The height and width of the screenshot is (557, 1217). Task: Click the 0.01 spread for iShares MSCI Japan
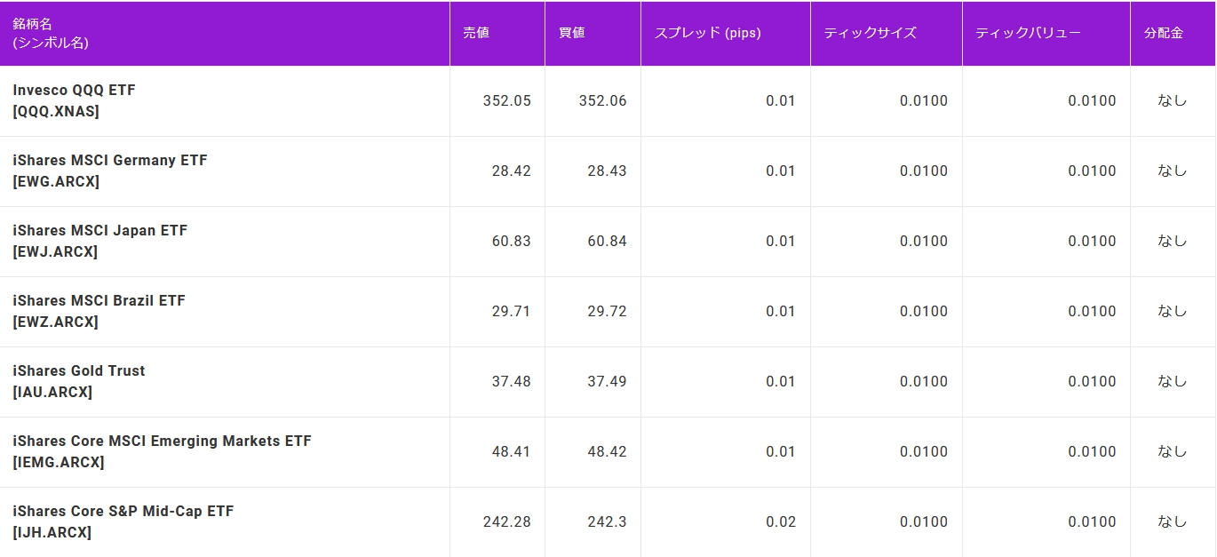pyautogui.click(x=781, y=241)
